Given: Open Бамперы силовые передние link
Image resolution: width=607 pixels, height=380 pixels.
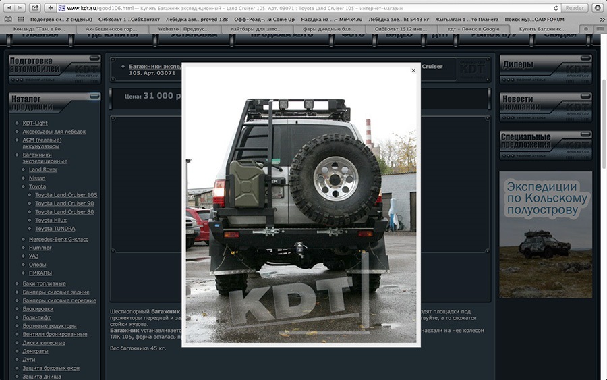Looking at the screenshot, I should click(59, 300).
